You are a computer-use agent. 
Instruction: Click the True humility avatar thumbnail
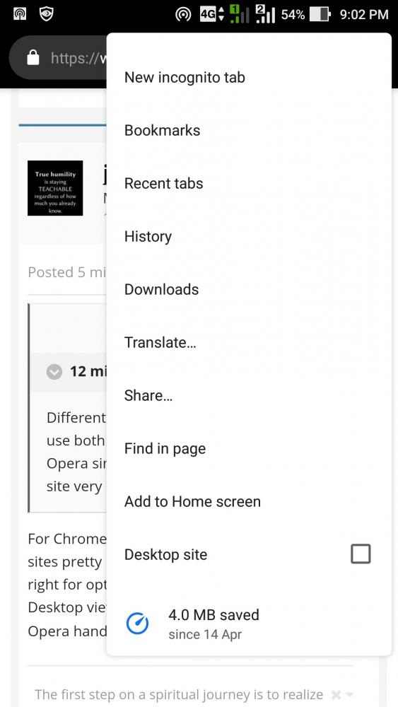point(55,188)
